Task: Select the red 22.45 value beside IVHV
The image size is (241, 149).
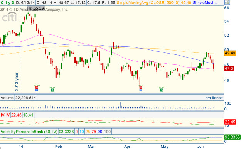Action: tap(16, 115)
